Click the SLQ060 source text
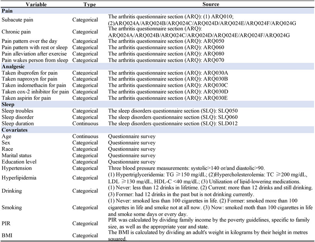Viewport: 315px width, 242px height. coord(228,117)
